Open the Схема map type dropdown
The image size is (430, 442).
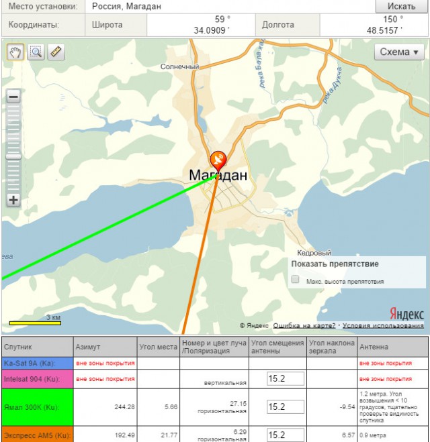click(x=399, y=52)
